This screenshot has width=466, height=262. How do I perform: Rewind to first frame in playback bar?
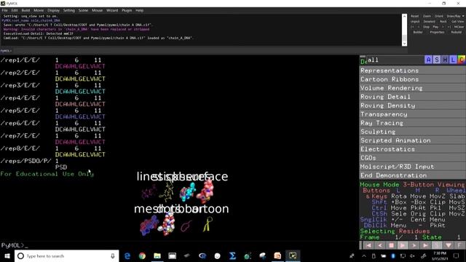368,245
